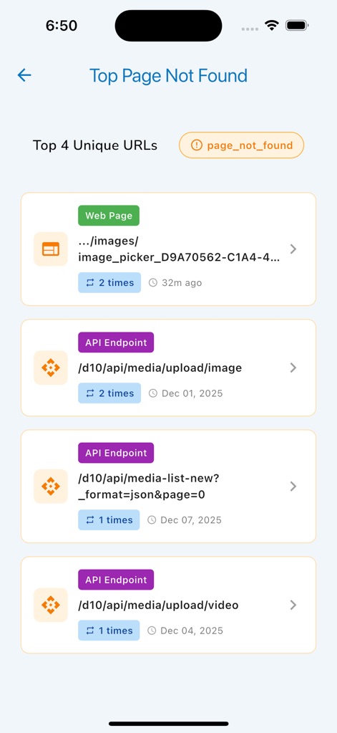The height and width of the screenshot is (733, 337).
Task: Click API Endpoint tag above upload/image URL
Action: [x=116, y=342]
